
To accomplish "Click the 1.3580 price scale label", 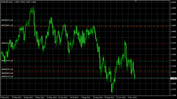I will click(173, 72).
